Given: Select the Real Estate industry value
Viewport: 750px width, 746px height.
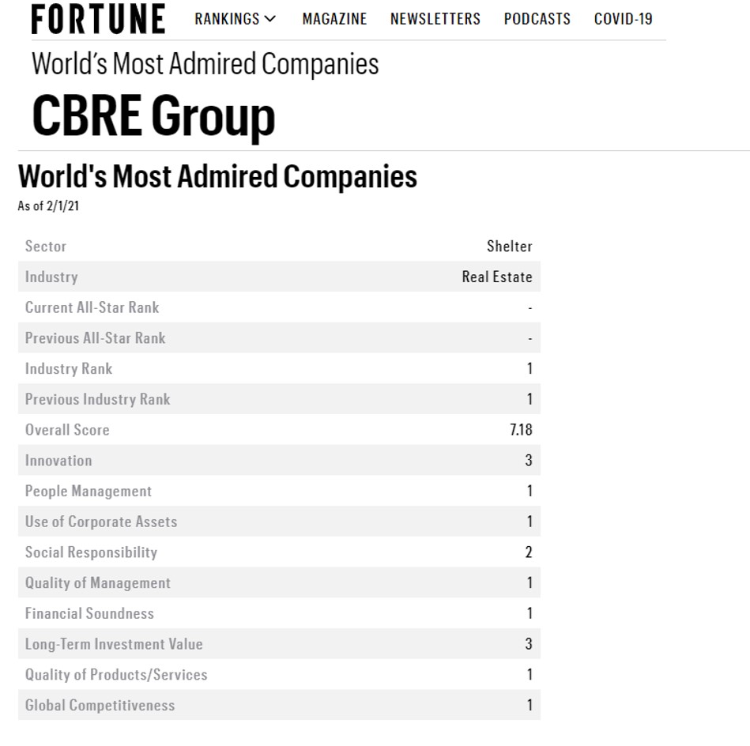Looking at the screenshot, I should coord(497,277).
